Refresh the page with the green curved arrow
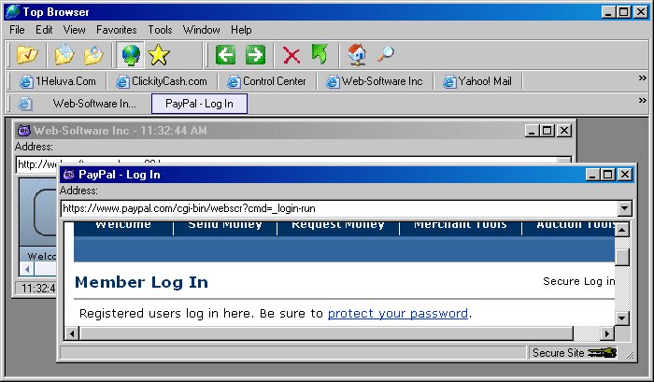The width and height of the screenshot is (654, 382). pos(320,54)
